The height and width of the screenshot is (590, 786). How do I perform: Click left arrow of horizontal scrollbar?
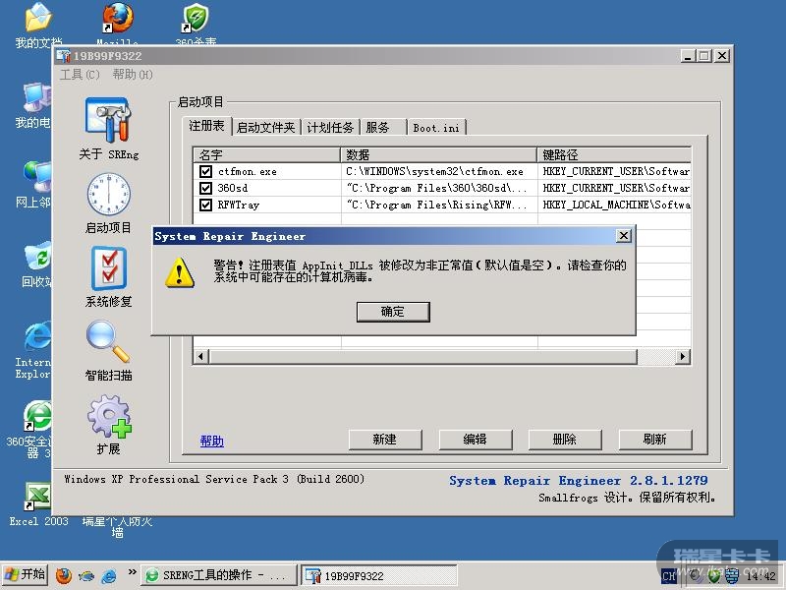201,357
